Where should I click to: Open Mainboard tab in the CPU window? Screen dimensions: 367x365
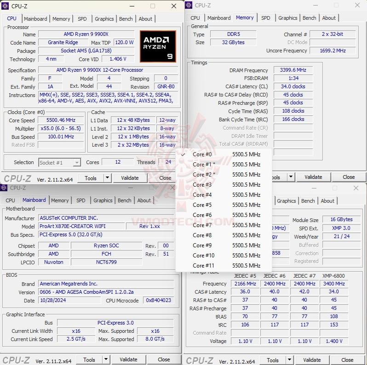click(x=35, y=19)
